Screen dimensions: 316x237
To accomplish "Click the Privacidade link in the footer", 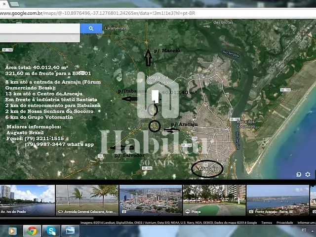I will [285, 223].
